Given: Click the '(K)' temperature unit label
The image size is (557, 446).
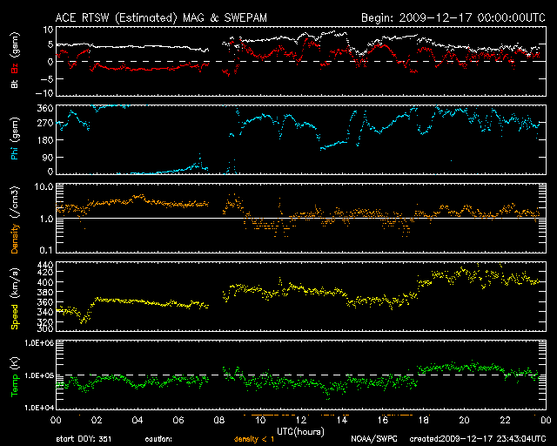Looking at the screenshot, I should pyautogui.click(x=15, y=363).
